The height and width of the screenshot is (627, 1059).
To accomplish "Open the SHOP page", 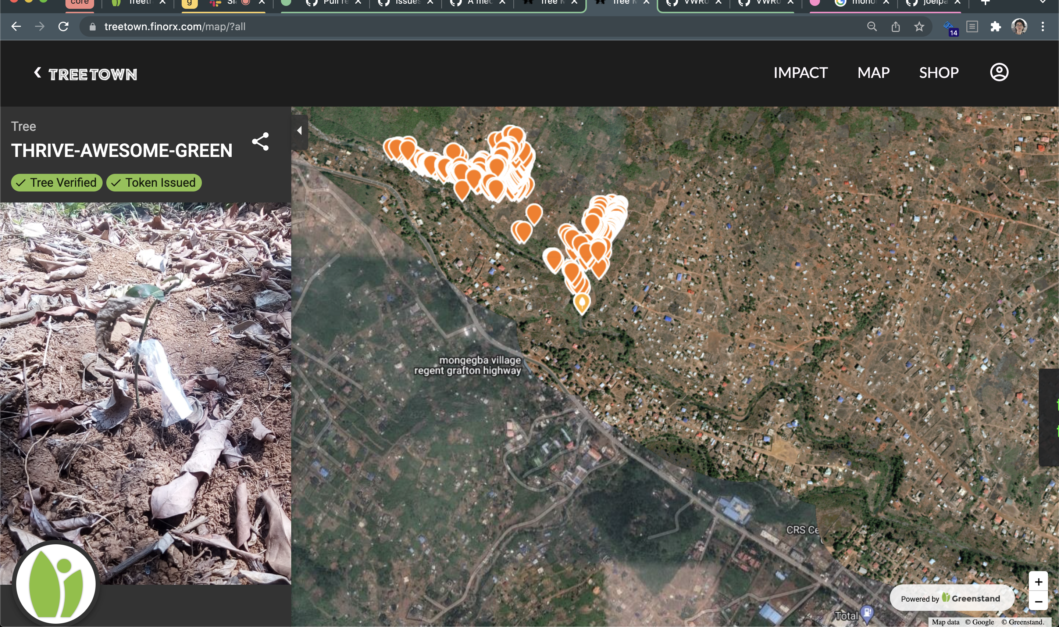I will point(938,73).
